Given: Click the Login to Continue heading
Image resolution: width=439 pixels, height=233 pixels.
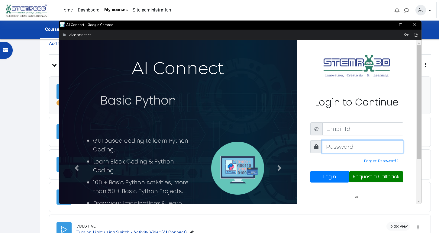Looking at the screenshot, I should 357,102.
